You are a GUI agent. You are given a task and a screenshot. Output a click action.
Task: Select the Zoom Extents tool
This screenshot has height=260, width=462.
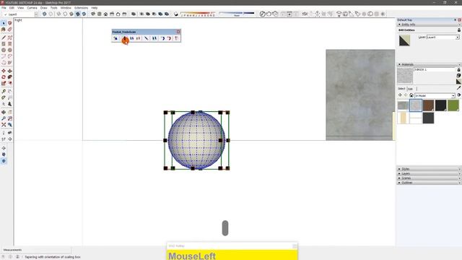(4, 125)
